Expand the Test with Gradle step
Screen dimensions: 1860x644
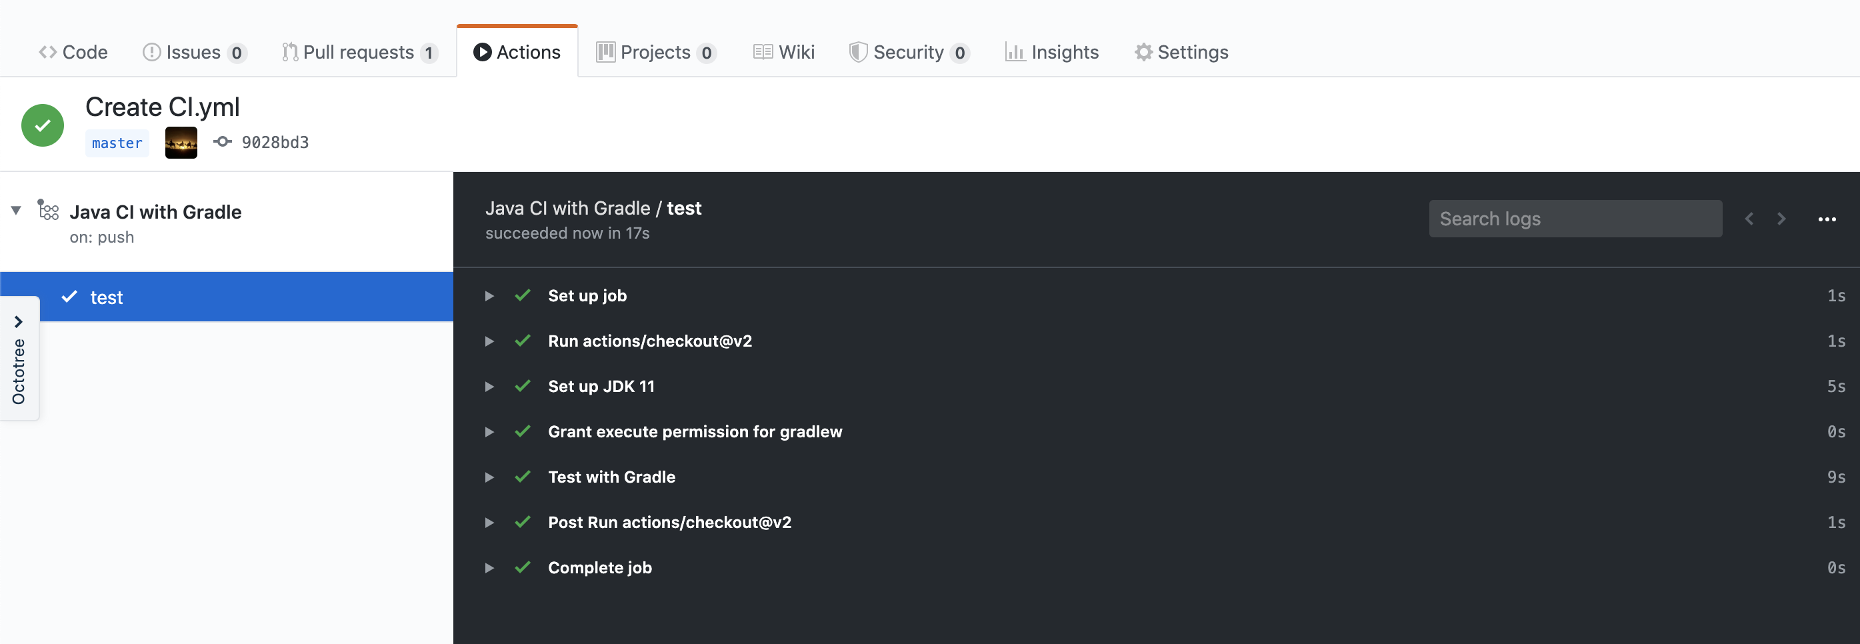coord(489,477)
